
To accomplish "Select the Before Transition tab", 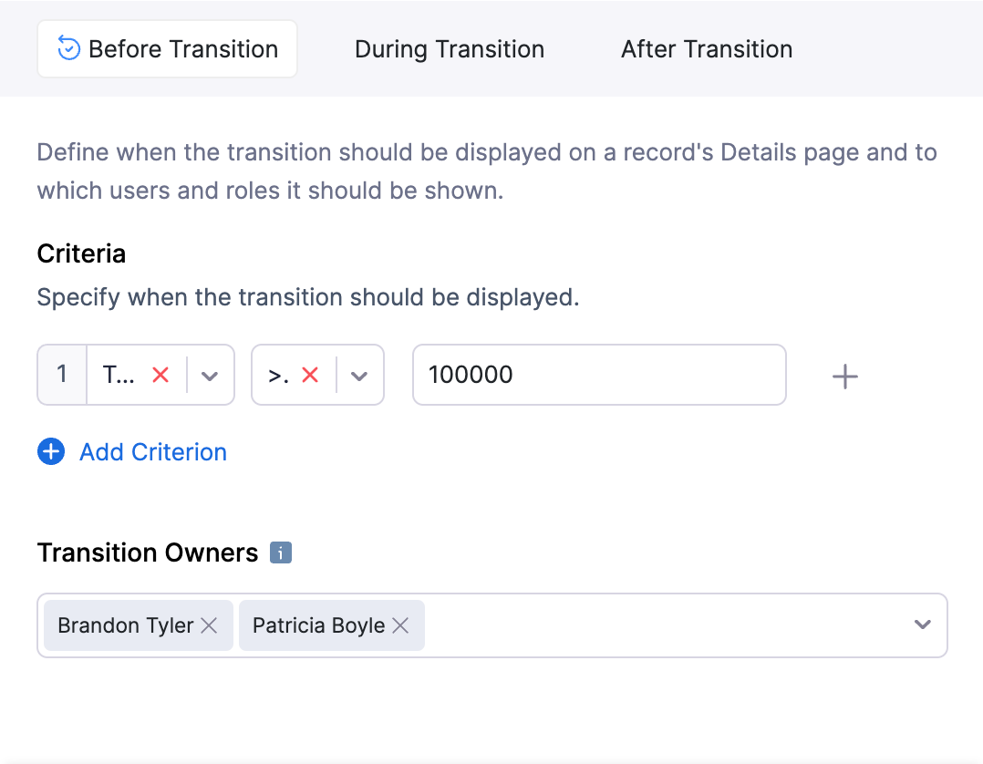I will coord(167,49).
